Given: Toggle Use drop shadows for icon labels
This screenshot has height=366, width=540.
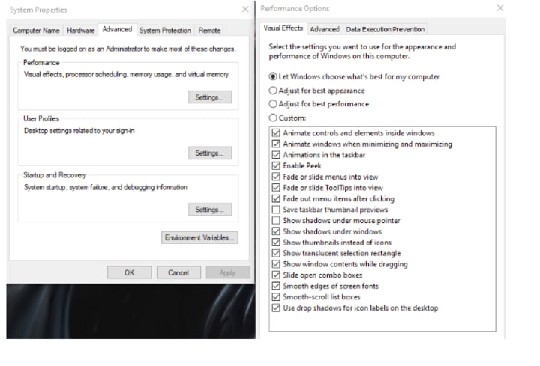Looking at the screenshot, I should (x=276, y=308).
